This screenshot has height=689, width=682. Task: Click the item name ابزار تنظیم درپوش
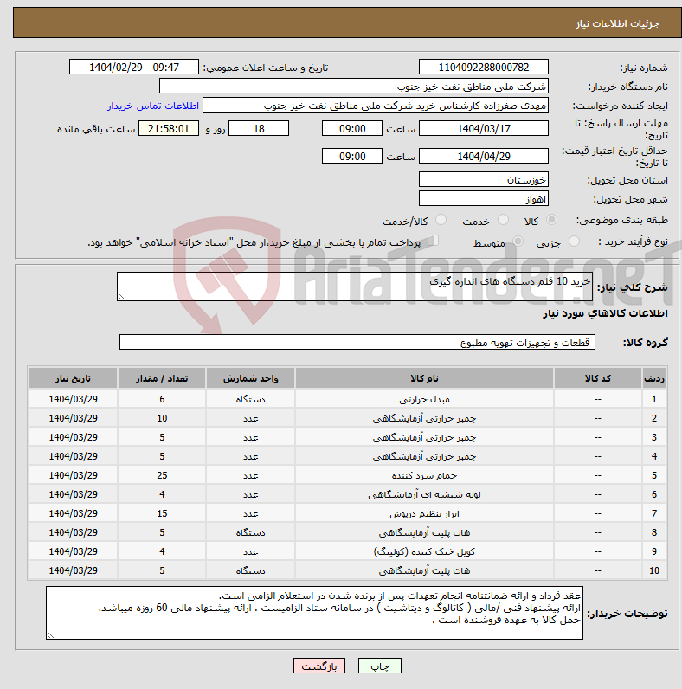[x=424, y=513]
